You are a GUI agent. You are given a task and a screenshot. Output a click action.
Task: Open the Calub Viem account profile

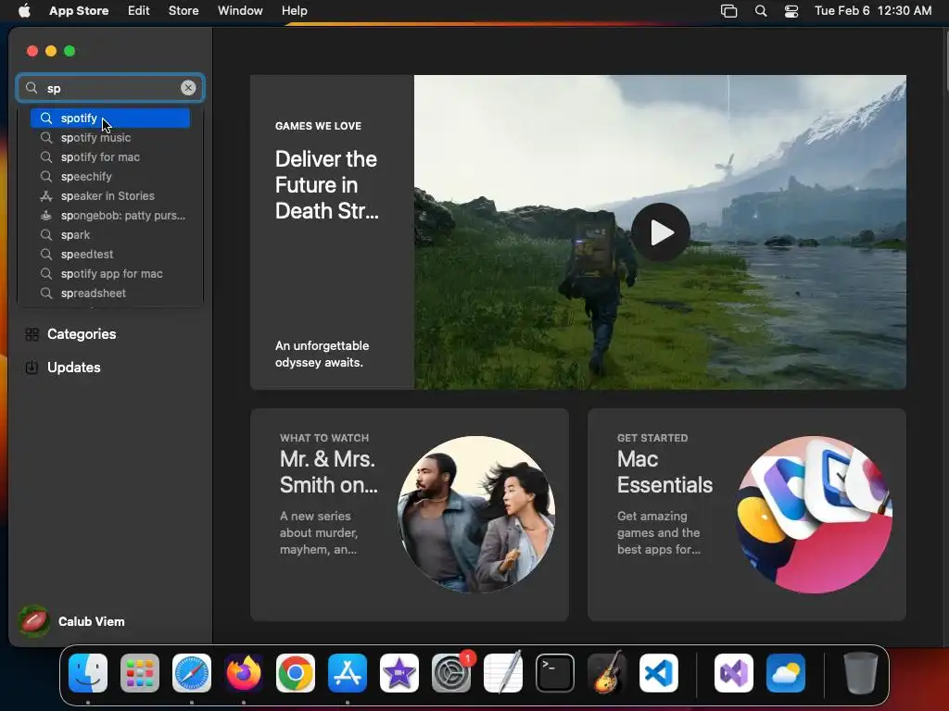(71, 621)
